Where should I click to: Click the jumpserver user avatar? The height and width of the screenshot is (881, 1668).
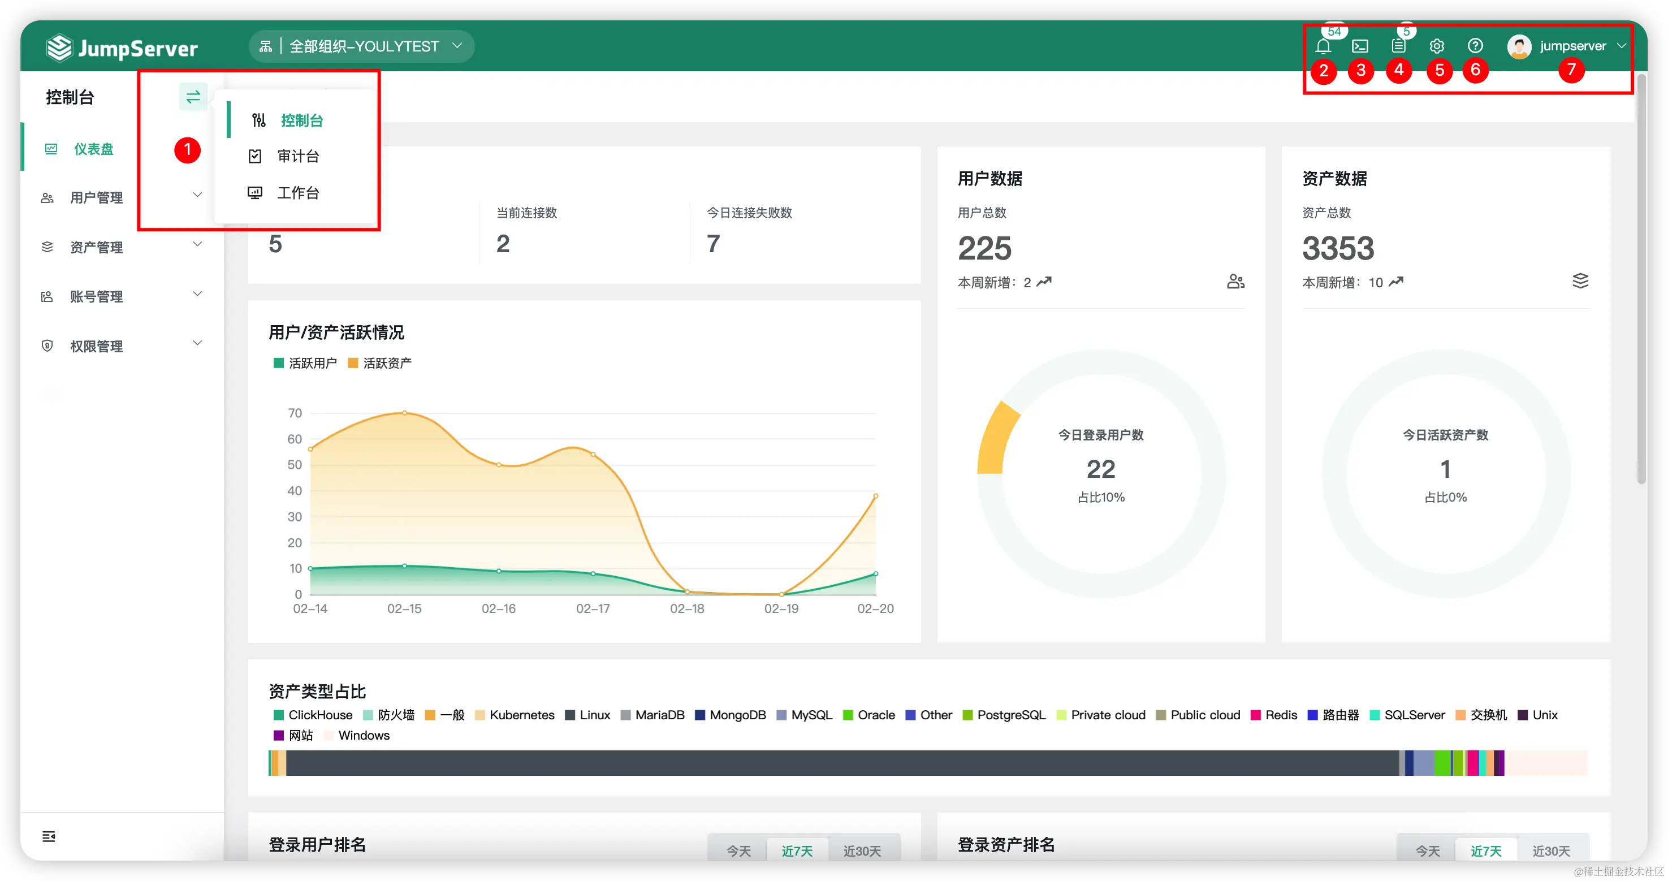pyautogui.click(x=1519, y=46)
